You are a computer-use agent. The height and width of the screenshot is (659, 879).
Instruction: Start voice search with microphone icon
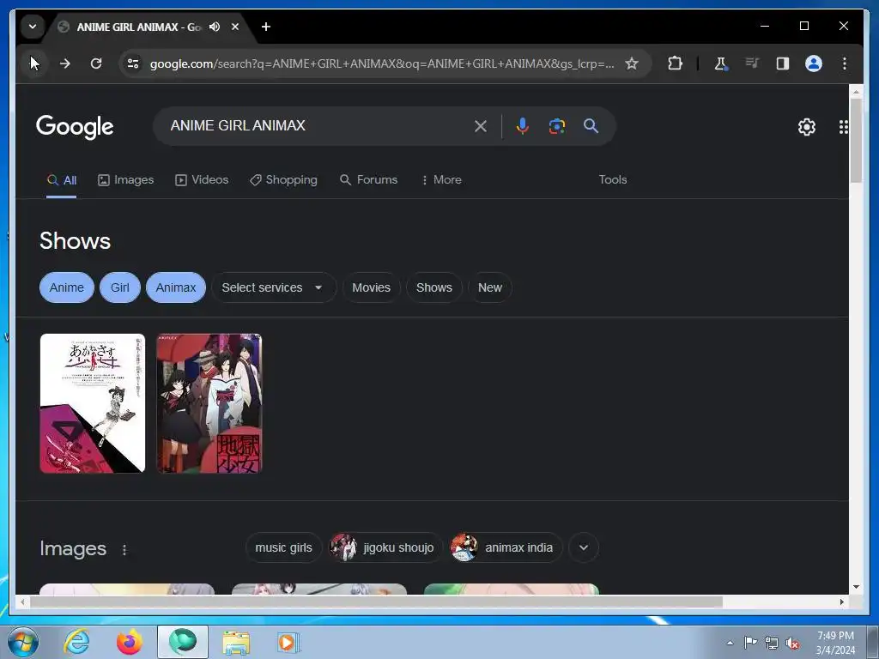click(523, 126)
